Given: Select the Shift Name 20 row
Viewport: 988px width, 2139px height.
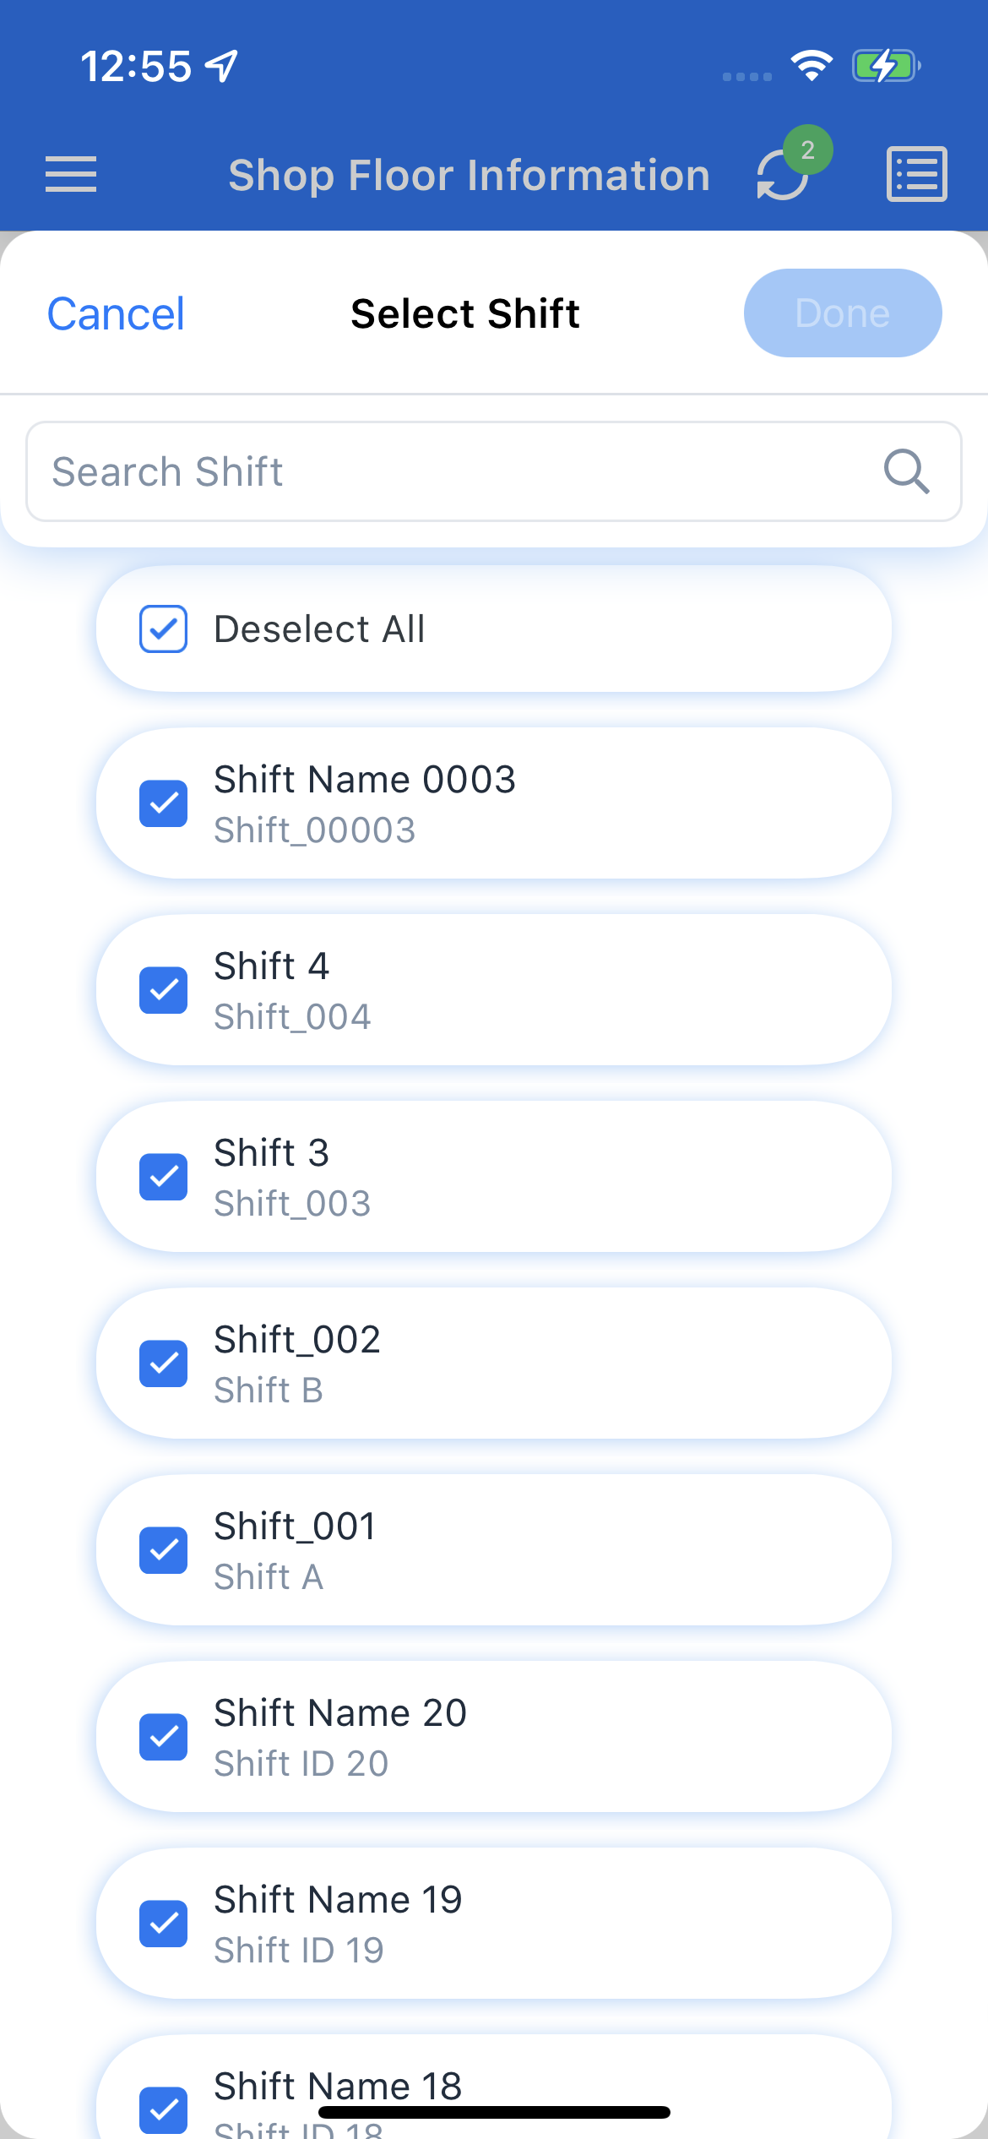Looking at the screenshot, I should tap(494, 1737).
